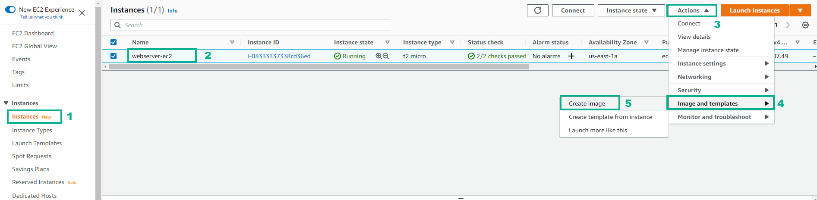Screen dimensions: 817x200
Task: Click the Connect toolbar button
Action: (573, 10)
